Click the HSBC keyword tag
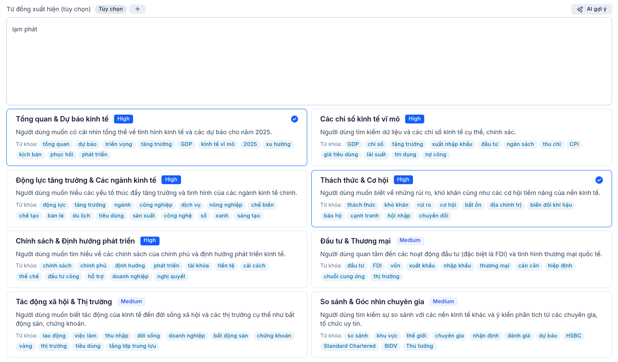This screenshot has width=618, height=362. [573, 336]
